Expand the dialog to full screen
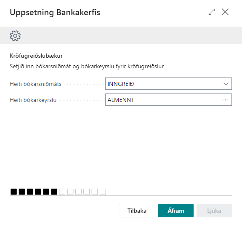Screen dimensions: 242x227 tap(212, 12)
